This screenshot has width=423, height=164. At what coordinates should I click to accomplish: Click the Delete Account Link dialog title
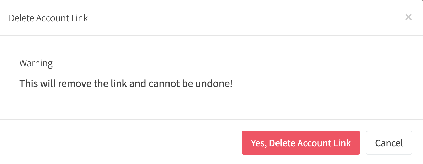[48, 18]
